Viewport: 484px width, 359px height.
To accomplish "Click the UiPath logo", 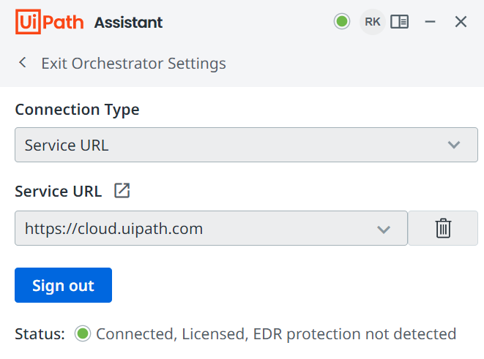I will (50, 22).
